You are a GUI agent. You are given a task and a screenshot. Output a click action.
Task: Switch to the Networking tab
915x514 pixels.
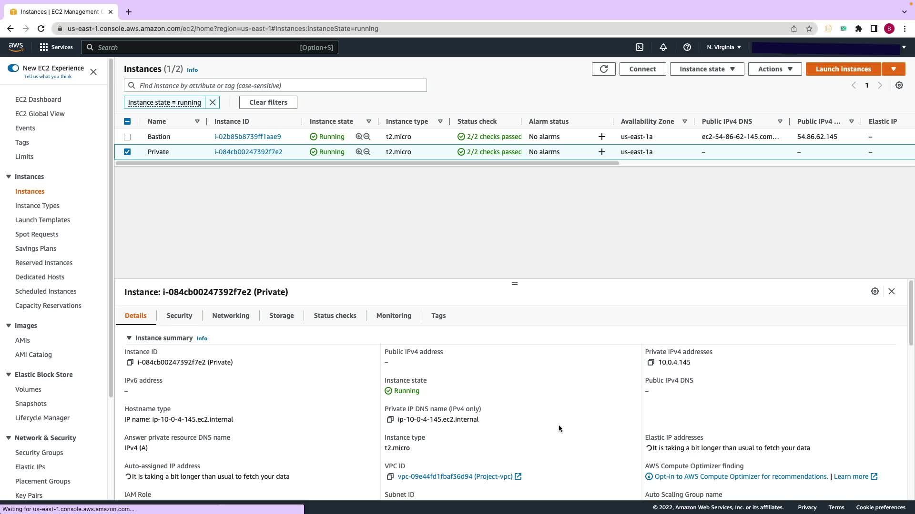point(231,316)
